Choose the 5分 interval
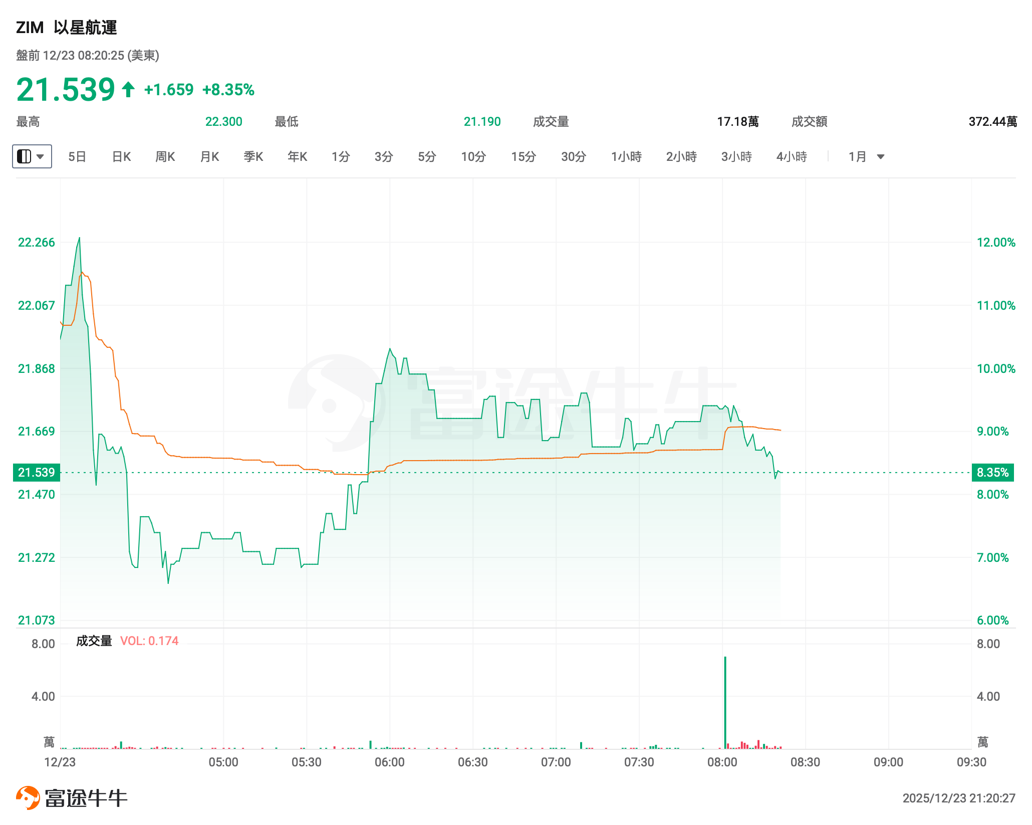The width and height of the screenshot is (1032, 825). pos(427,157)
